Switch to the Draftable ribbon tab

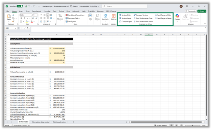pyautogui.click(x=91, y=11)
